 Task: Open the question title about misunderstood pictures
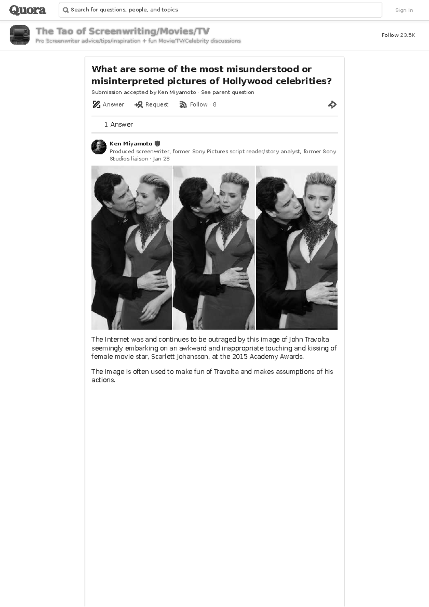coord(212,75)
